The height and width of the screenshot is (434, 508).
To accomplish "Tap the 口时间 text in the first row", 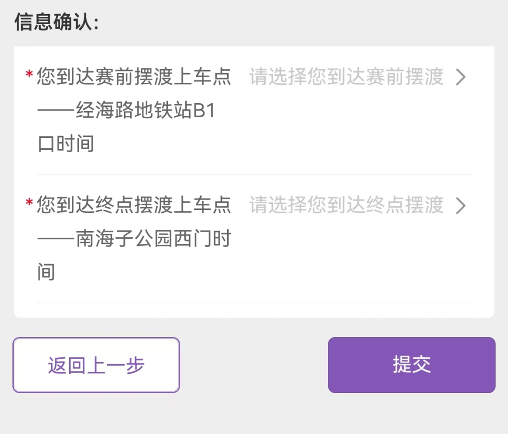I will pos(66,144).
